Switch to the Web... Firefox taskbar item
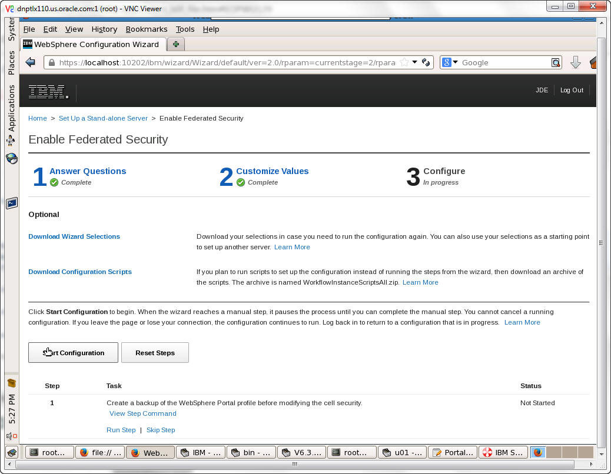Viewport: 611px width, 474px height. coord(150,453)
